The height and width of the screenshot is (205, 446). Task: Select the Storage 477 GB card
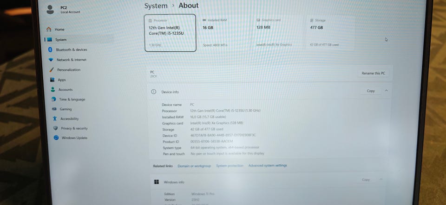point(330,33)
